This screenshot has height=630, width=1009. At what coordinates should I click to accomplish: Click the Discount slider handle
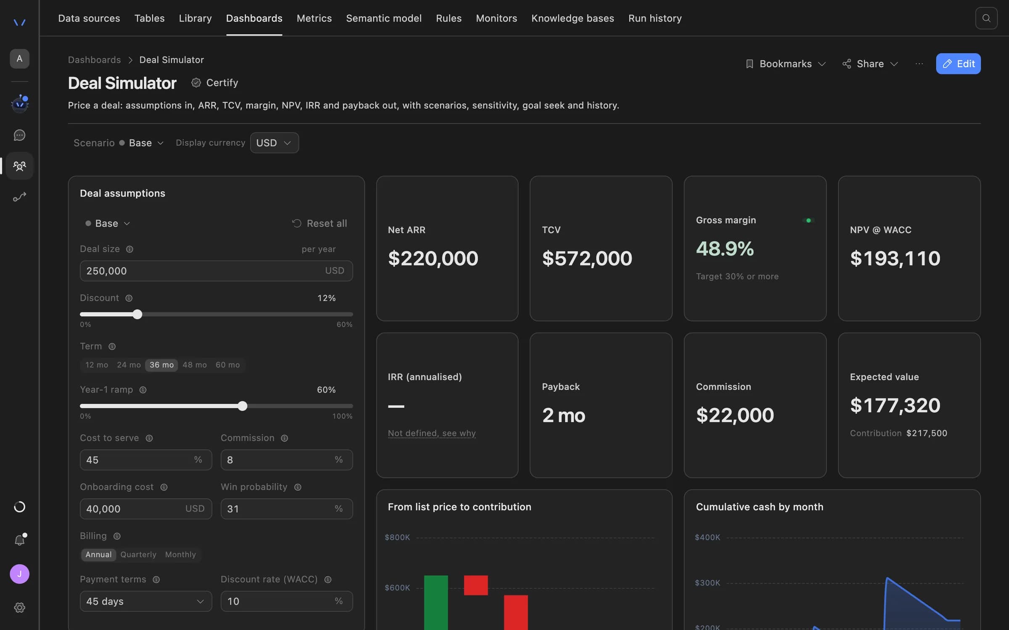(x=137, y=315)
